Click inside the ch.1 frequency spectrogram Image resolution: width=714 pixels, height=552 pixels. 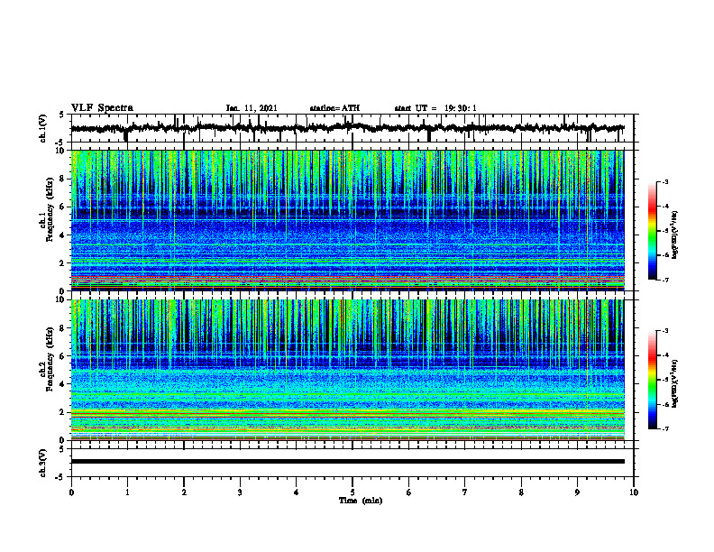[347, 220]
